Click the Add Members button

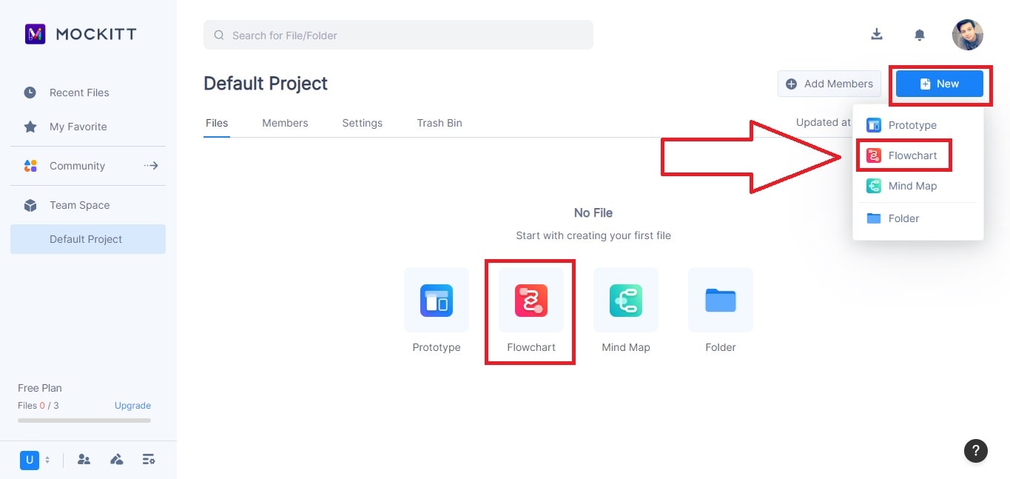click(829, 84)
